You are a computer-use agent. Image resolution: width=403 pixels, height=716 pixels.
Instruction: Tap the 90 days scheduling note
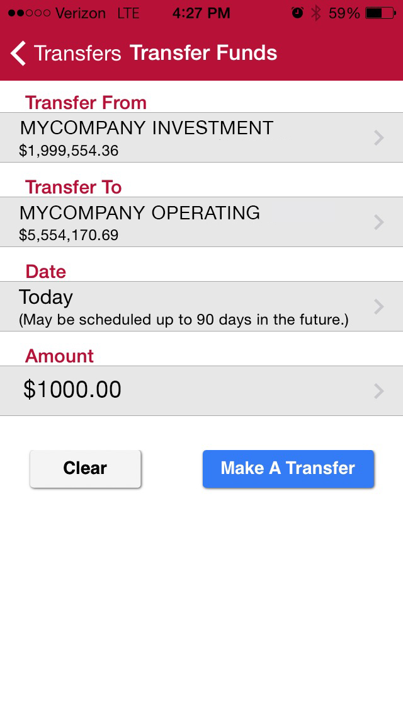tap(183, 320)
